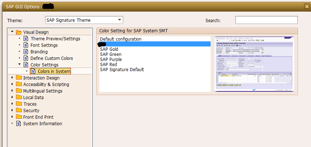This screenshot has height=147, width=311.
Task: Click the Security folder icon
Action: pyautogui.click(x=19, y=110)
